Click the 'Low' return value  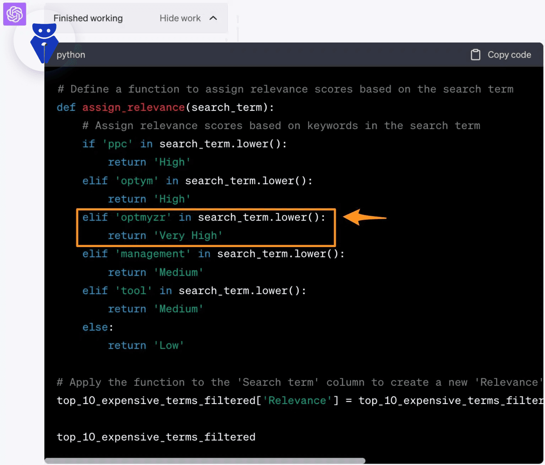coord(169,345)
